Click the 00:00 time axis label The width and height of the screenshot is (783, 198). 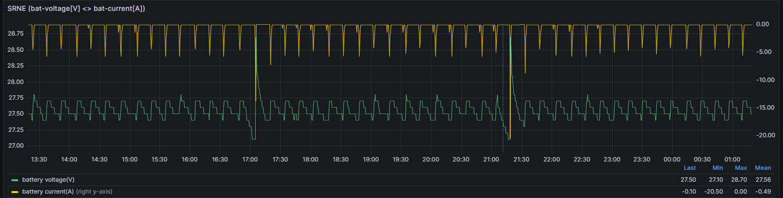pyautogui.click(x=672, y=159)
